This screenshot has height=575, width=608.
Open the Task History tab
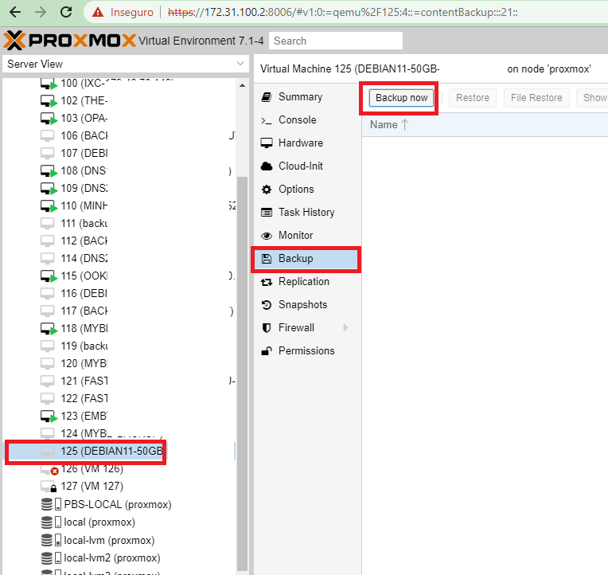(306, 212)
